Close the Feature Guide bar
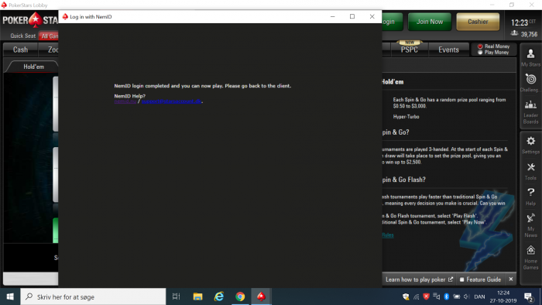The image size is (542, 305). (x=510, y=279)
